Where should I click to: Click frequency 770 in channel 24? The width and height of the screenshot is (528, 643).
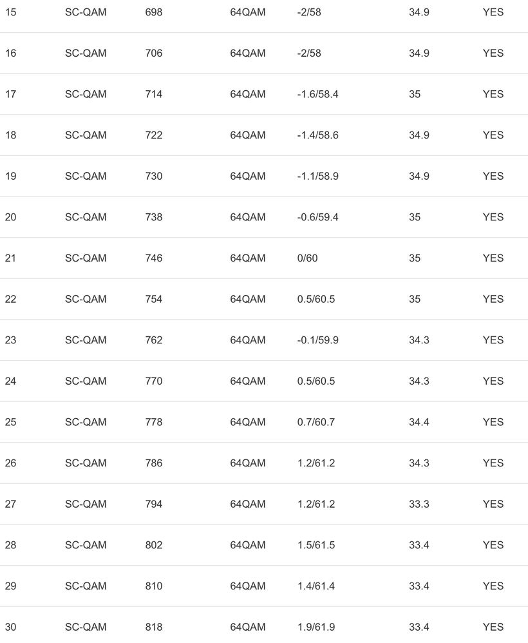154,381
